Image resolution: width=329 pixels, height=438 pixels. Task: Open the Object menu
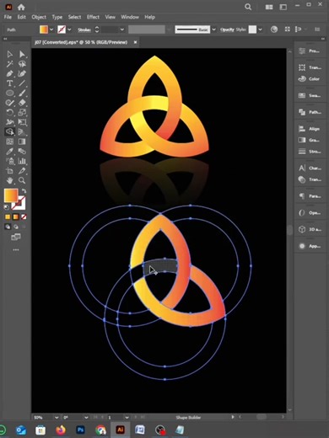tap(39, 17)
